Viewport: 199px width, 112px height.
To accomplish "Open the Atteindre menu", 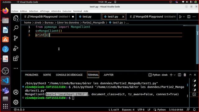I will click(x=56, y=11).
